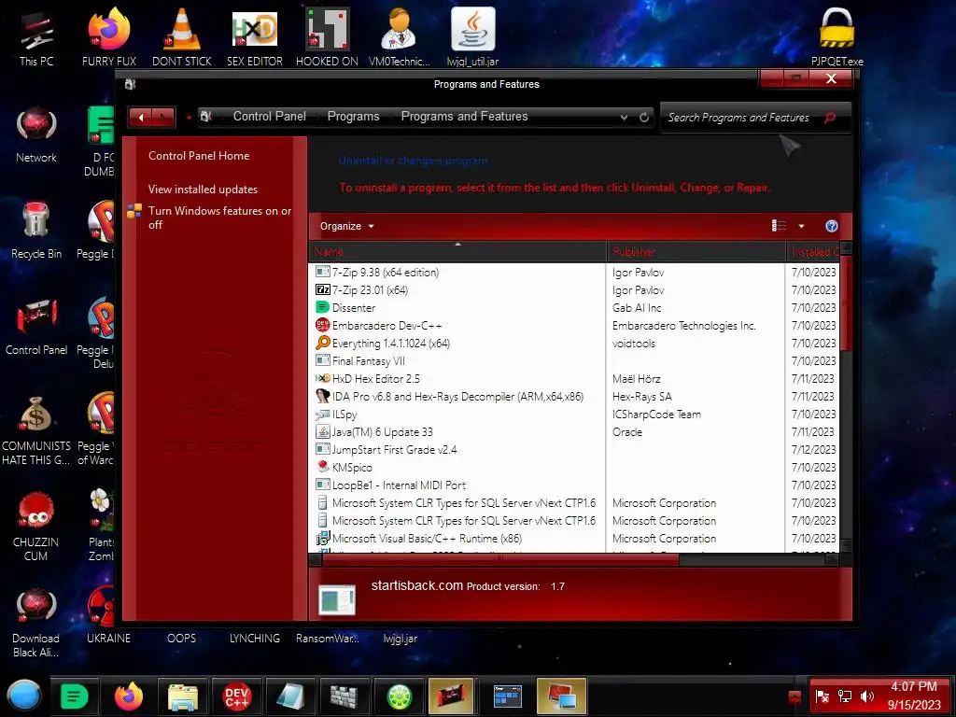Select 7-Zip 23.01 (x64) row

pos(574,290)
